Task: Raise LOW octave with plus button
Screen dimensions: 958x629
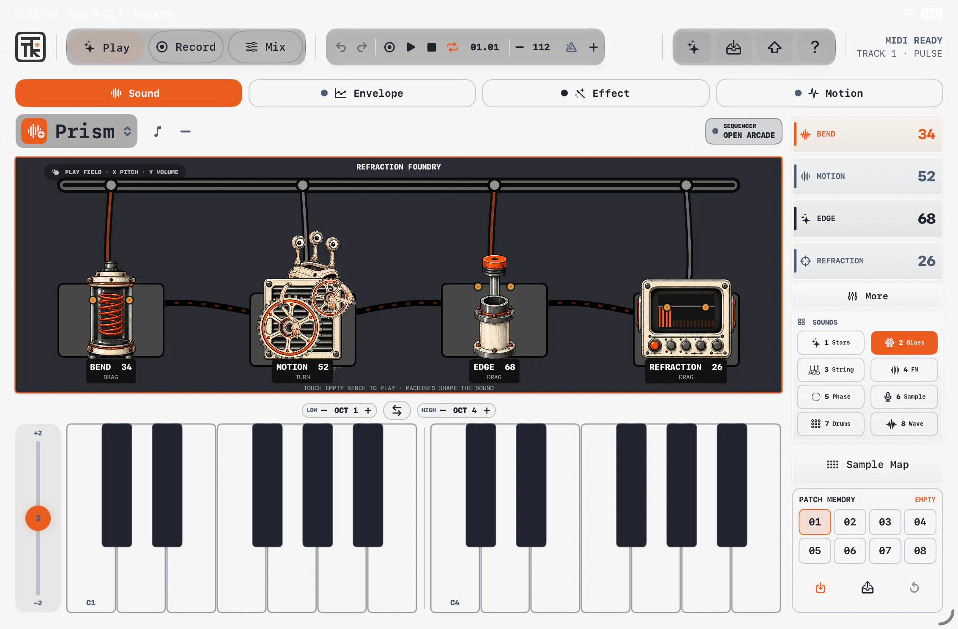Action: point(368,410)
